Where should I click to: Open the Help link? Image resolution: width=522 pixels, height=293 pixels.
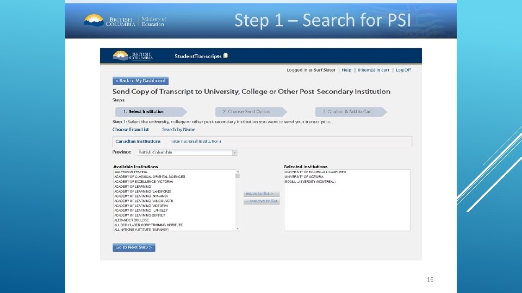click(x=346, y=70)
